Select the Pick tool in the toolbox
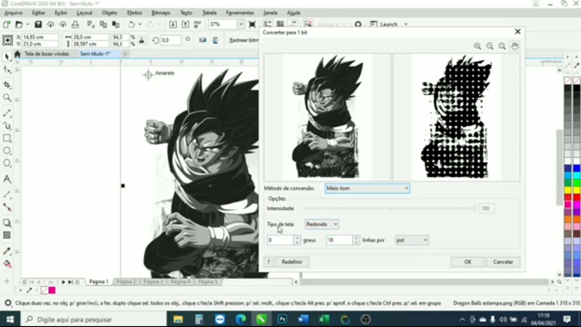Image resolution: width=581 pixels, height=327 pixels. pos(7,57)
